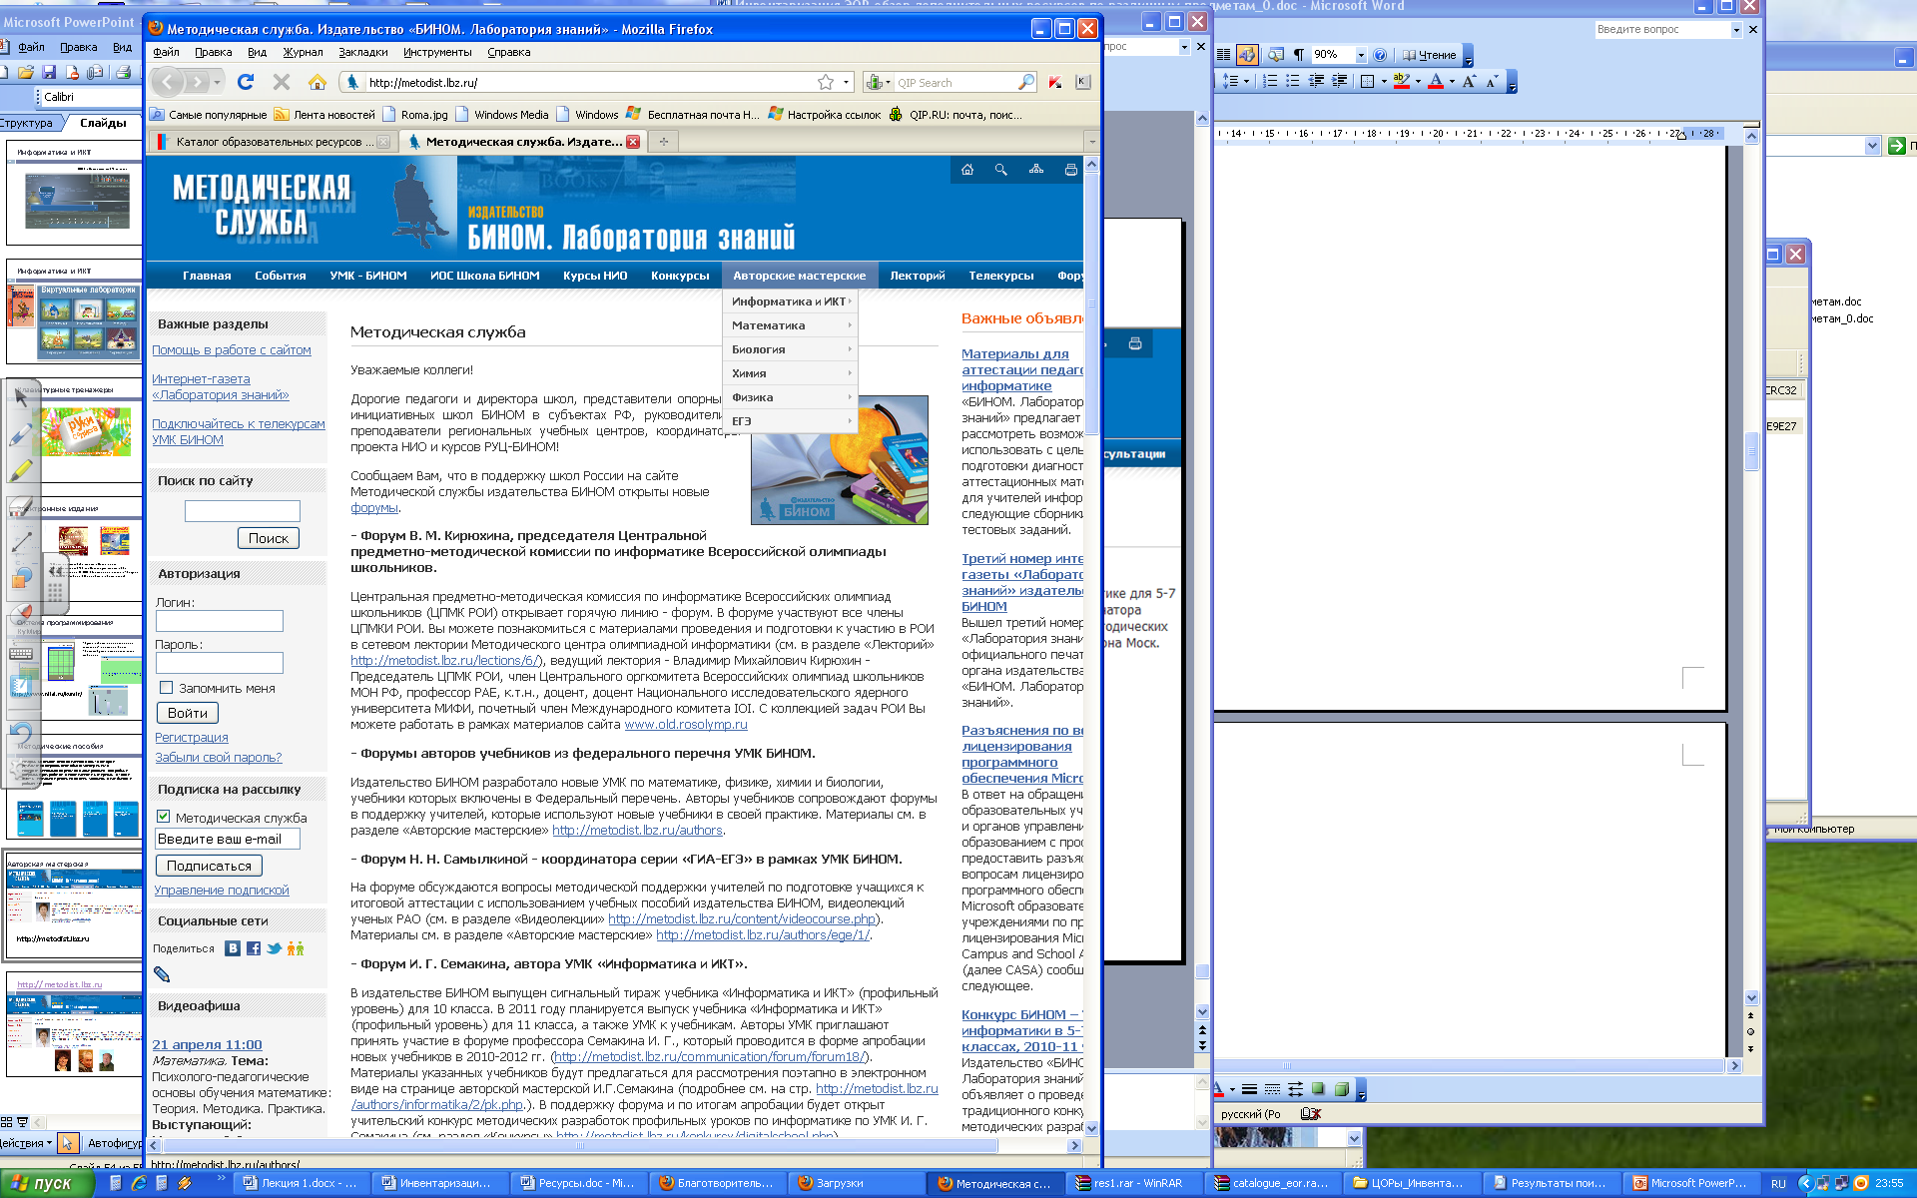Click into the site search input field
The image size is (1917, 1198).
click(243, 511)
